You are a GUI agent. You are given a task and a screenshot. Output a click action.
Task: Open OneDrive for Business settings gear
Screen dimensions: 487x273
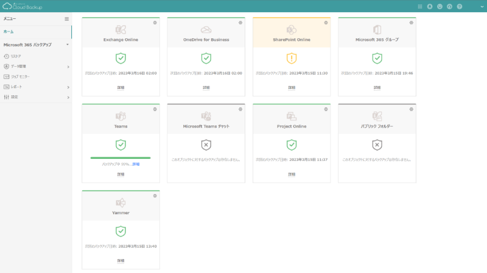(x=240, y=22)
